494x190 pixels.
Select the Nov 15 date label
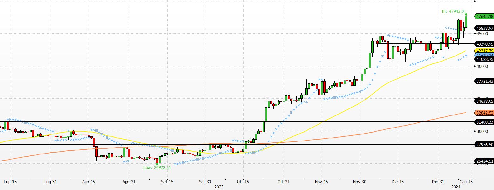pyautogui.click(x=322, y=182)
